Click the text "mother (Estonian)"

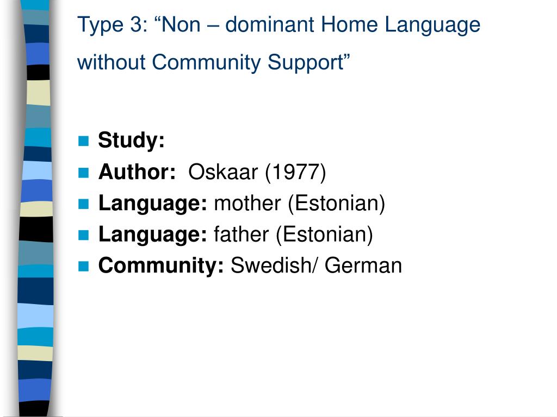300,204
